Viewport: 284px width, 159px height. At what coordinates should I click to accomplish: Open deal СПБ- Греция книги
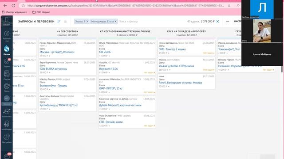pyautogui.click(x=111, y=122)
